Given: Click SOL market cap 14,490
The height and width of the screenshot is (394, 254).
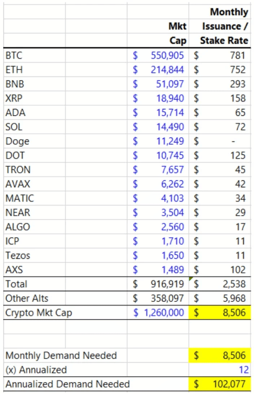Looking at the screenshot, I should (x=170, y=127).
